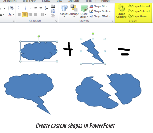This screenshot has height=133, width=153.
Task: Click the cloud's green rotation handle
Action: [39, 36]
